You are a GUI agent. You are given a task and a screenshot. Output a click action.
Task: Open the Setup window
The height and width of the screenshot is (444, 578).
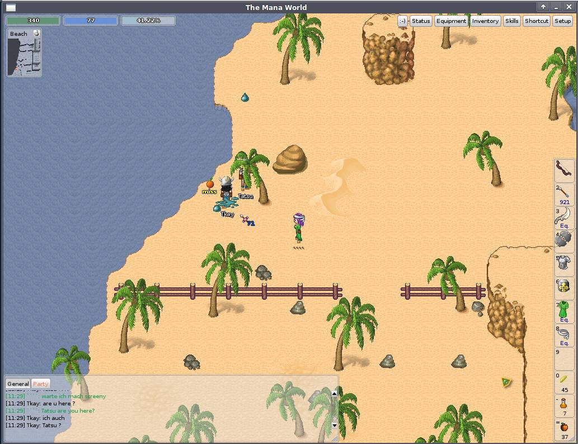tap(562, 21)
